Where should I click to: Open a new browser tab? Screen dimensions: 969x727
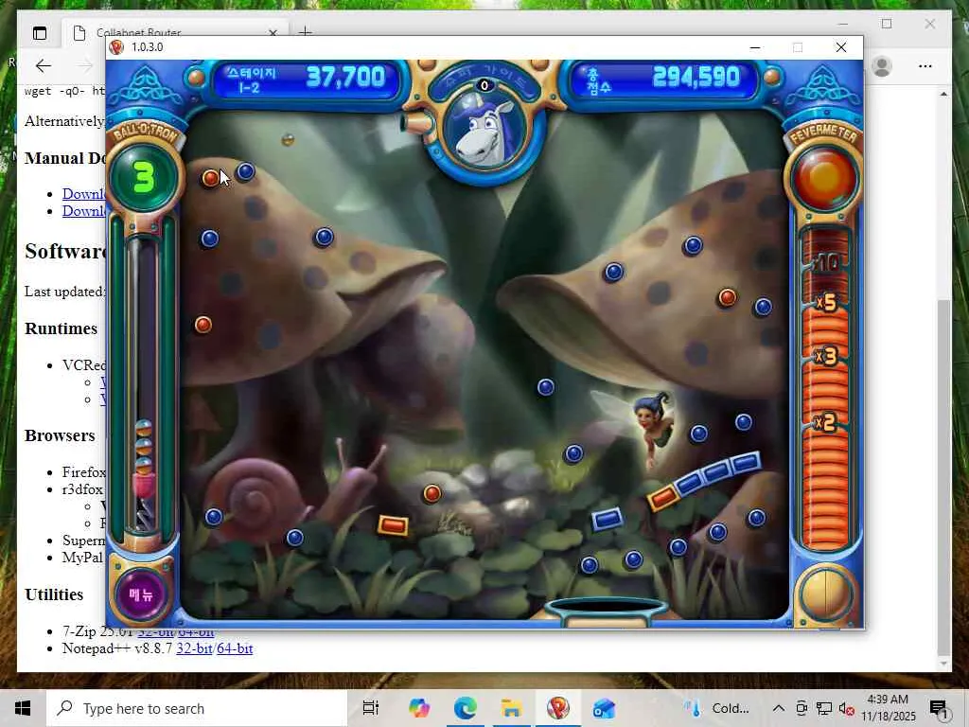pyautogui.click(x=305, y=31)
